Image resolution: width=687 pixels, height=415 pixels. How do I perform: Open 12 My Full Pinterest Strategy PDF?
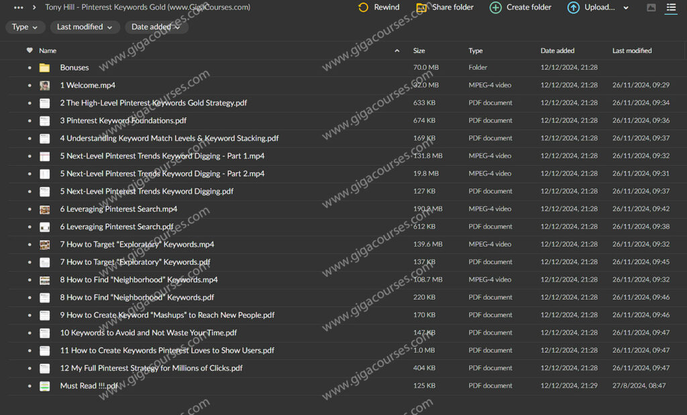pos(151,368)
